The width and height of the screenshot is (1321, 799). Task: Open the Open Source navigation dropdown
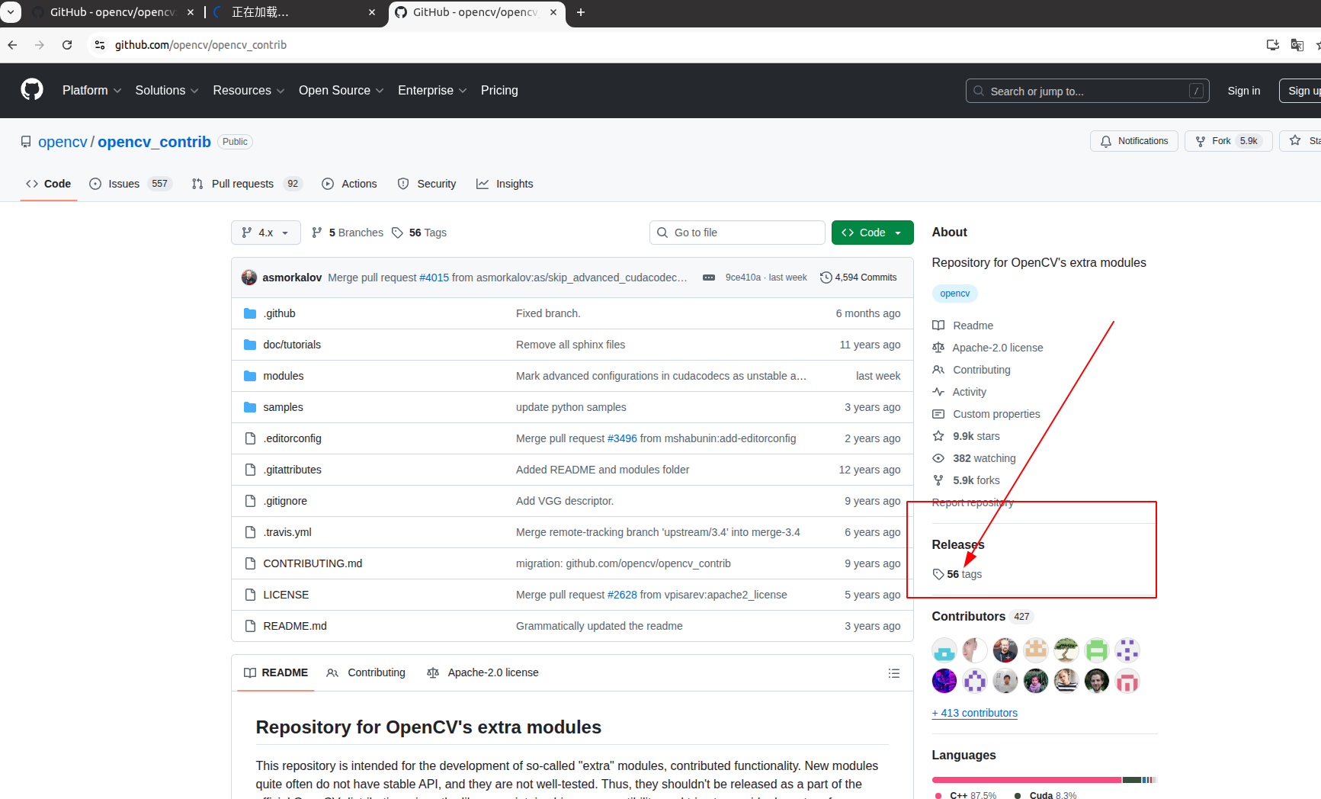click(341, 90)
